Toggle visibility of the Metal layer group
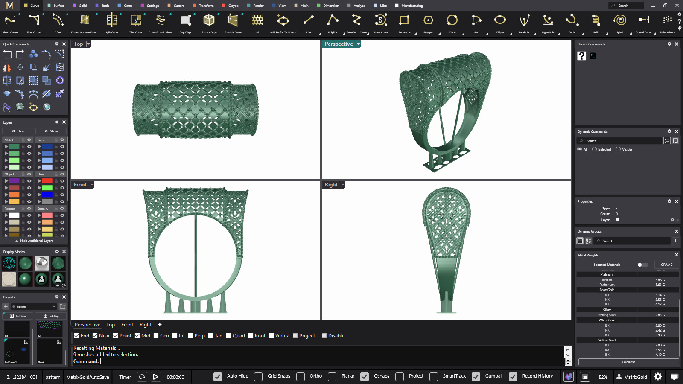Viewport: 683px width, 384px height. pyautogui.click(x=29, y=140)
